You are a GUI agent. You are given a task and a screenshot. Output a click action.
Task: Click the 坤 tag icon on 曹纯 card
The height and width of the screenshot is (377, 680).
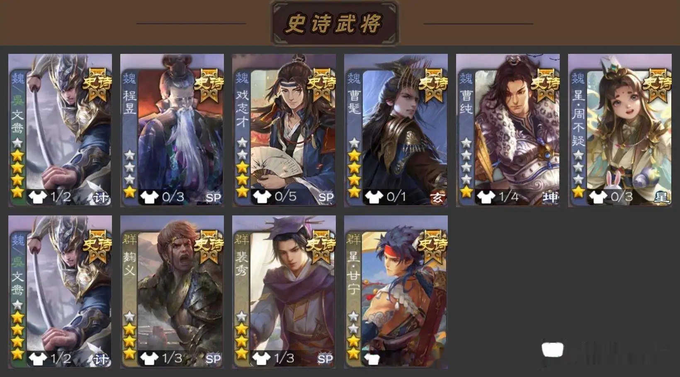tap(549, 198)
